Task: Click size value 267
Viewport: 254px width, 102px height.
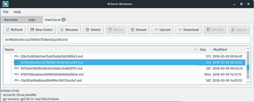Action: pyautogui.click(x=208, y=69)
